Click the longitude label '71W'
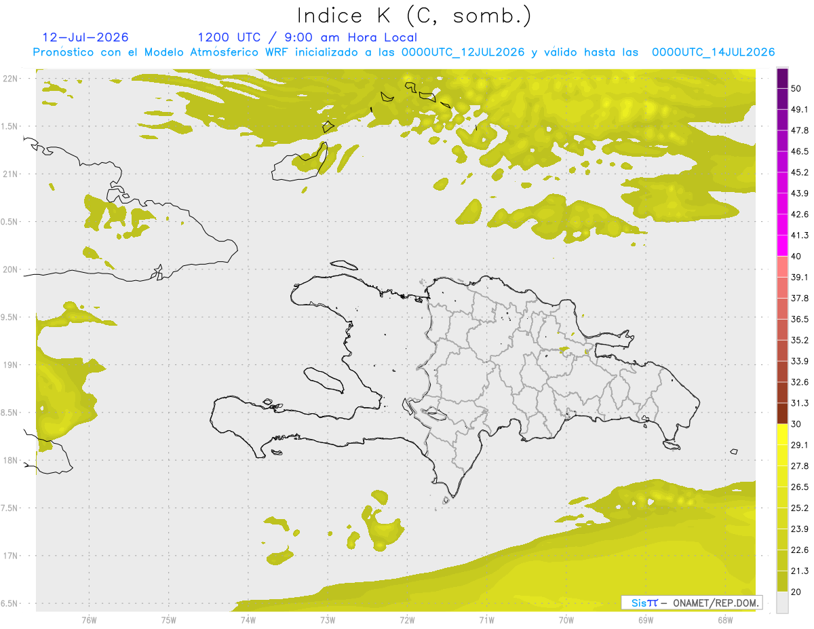 [486, 620]
